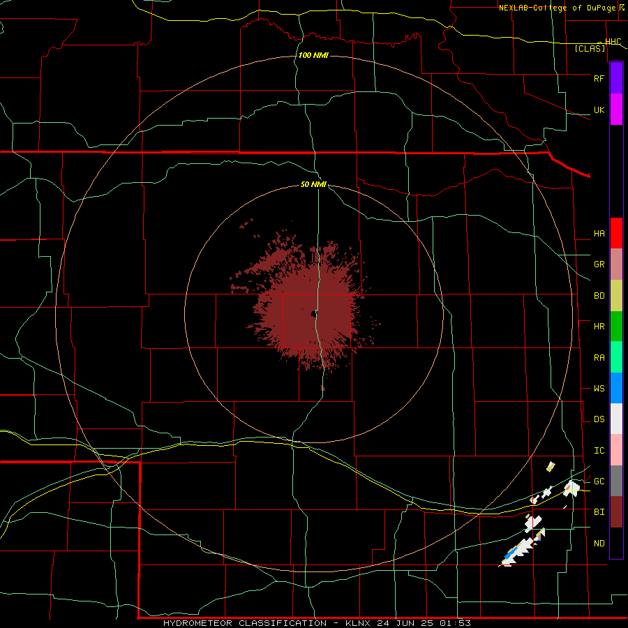628x628 pixels.
Task: Click the WS blue legend swatch
Action: 616,388
